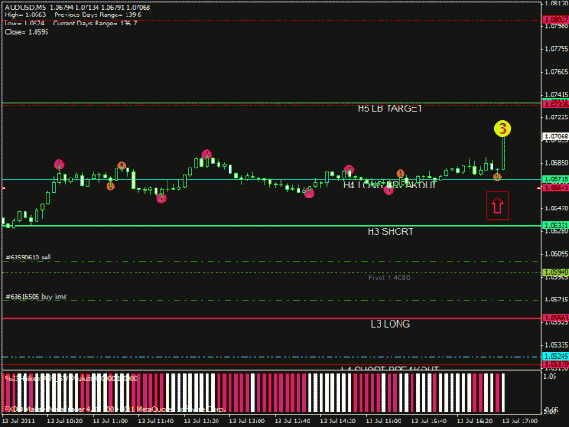Screen dimensions: 569x427
Task: Select the 'Close= 1.0595' info label
Action: pos(26,32)
